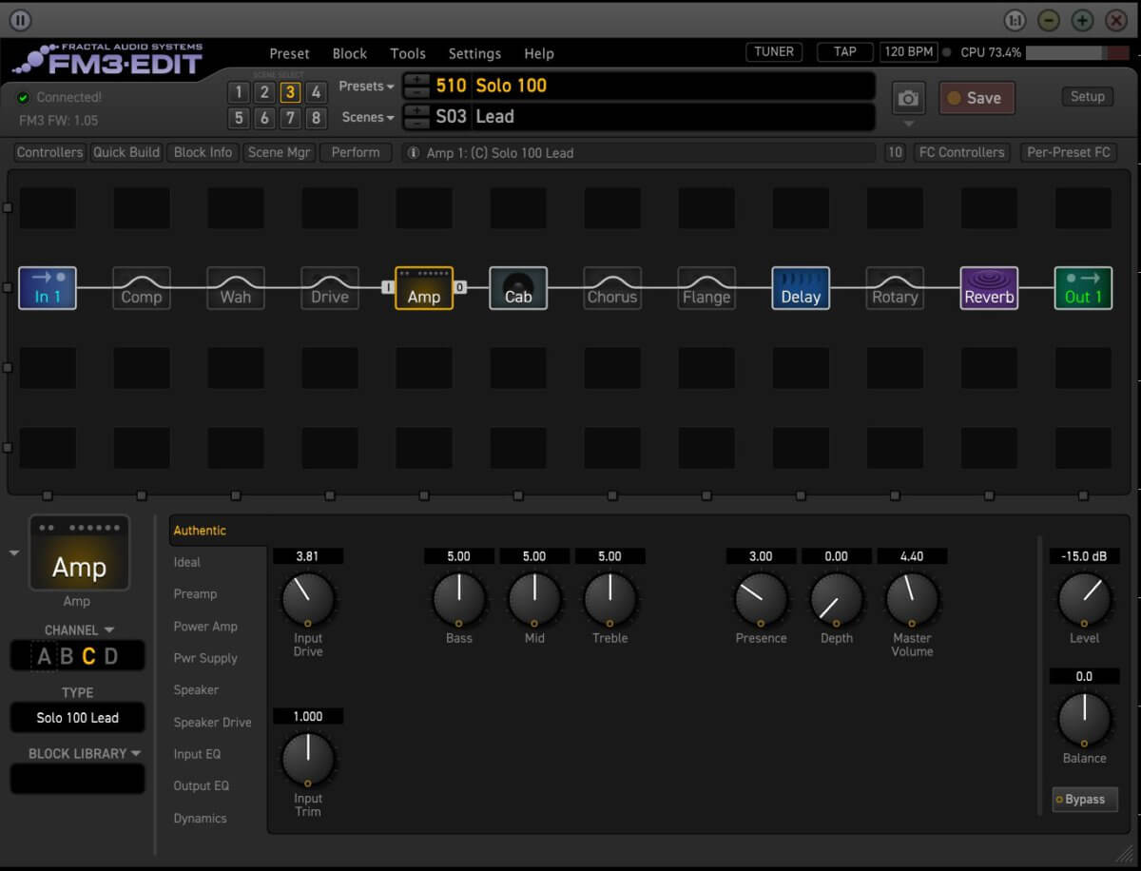Click the Presence value field 3.00
Screen dimensions: 1141x871
[x=761, y=556]
